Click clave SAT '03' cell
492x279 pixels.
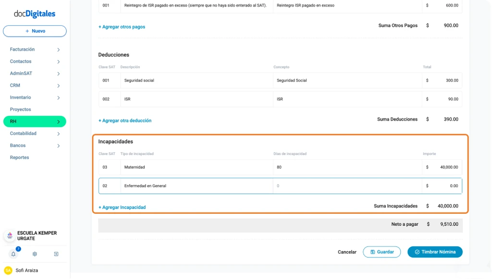[110, 167]
